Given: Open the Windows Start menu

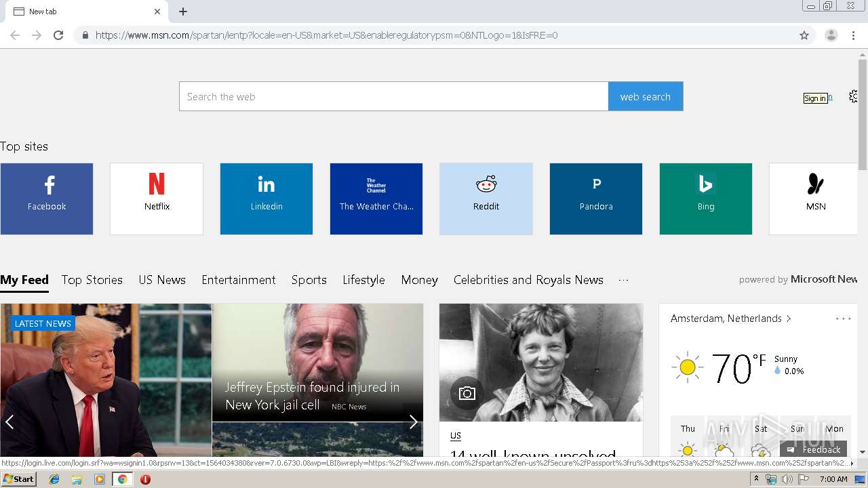Looking at the screenshot, I should pos(19,479).
